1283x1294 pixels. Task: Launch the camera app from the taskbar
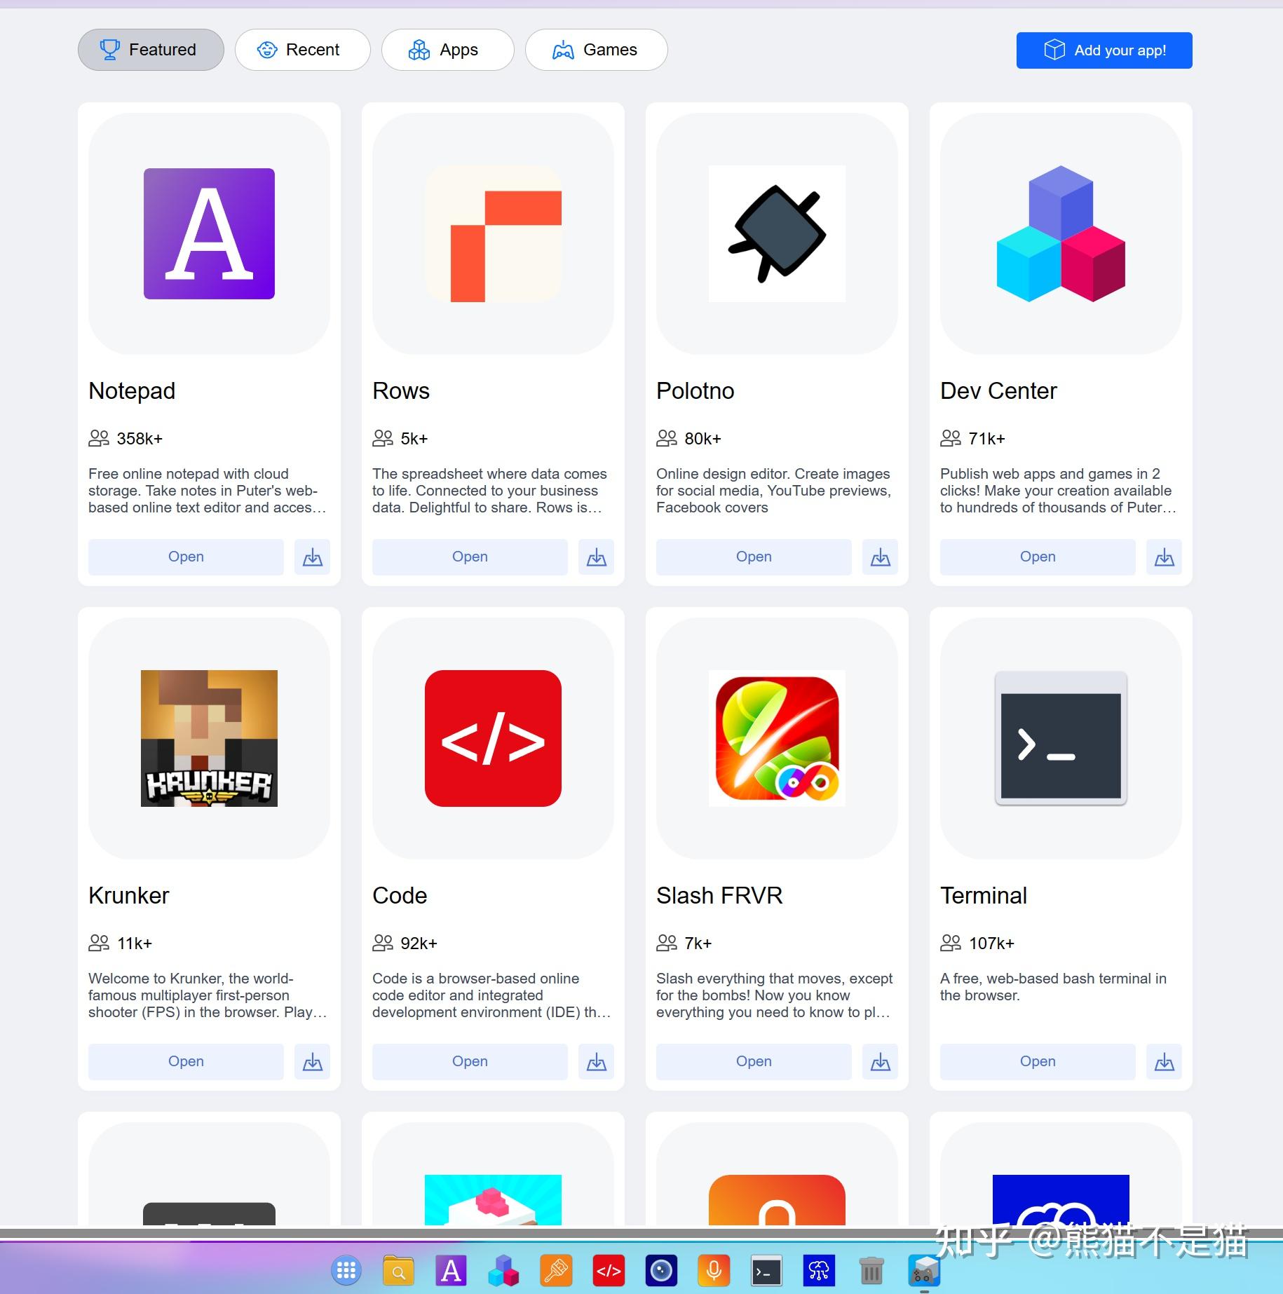click(661, 1270)
